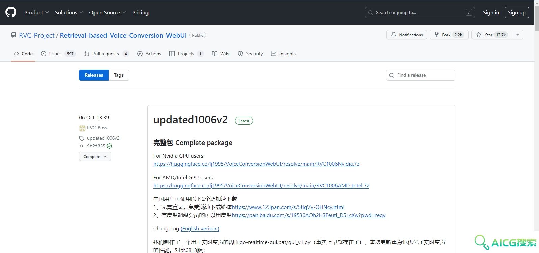The width and height of the screenshot is (539, 253).
Task: Click the Issues 597 counter
Action: coord(70,54)
